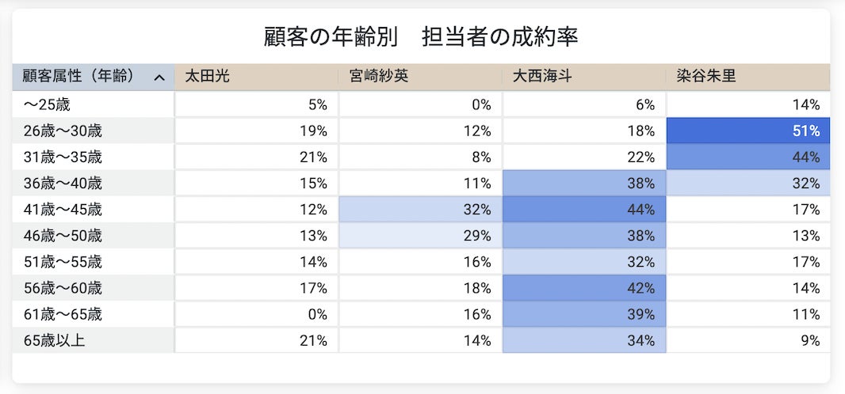Select 宮崎紗英's 29% cell
Screen dimensions: 845x394
coord(420,236)
